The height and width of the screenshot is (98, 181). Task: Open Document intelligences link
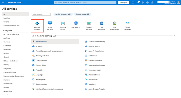coord(97,65)
